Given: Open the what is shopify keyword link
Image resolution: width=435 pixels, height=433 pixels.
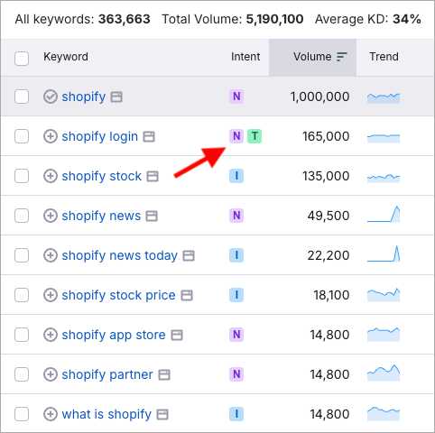Looking at the screenshot, I should tap(106, 415).
